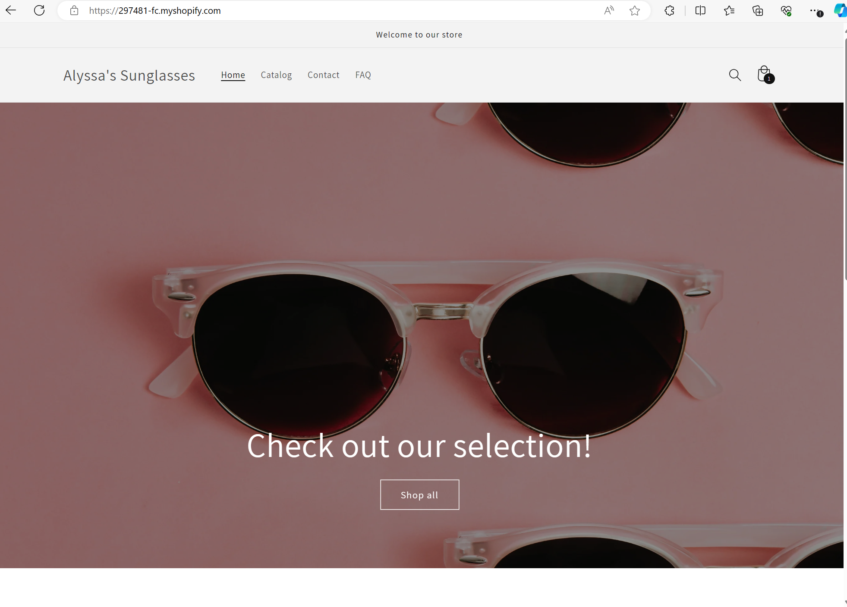The height and width of the screenshot is (607, 847).
Task: Click the Home navigation link
Action: pos(233,75)
